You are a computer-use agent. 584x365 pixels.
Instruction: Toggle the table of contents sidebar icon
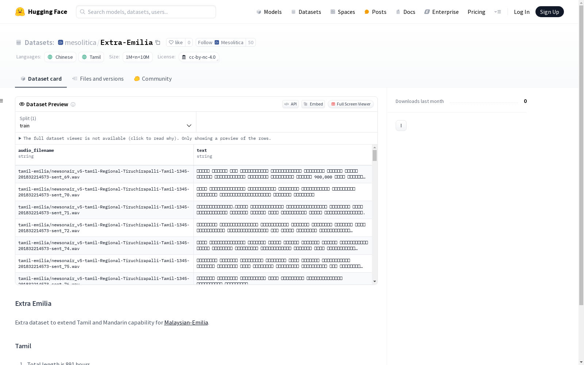tap(2, 101)
